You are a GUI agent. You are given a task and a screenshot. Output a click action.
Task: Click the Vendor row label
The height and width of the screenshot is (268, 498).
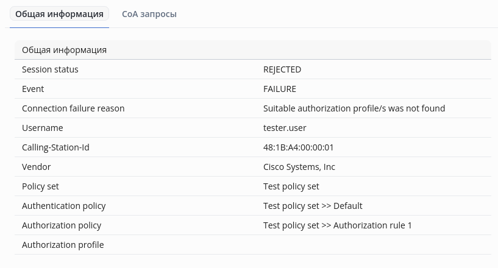pos(37,167)
